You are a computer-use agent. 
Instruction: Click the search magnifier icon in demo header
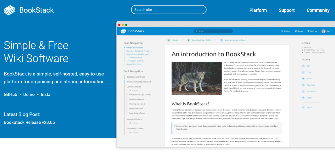tap(197, 31)
